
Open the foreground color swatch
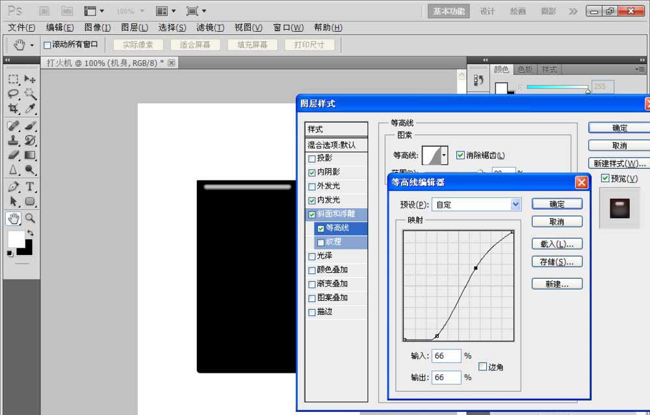click(x=16, y=239)
